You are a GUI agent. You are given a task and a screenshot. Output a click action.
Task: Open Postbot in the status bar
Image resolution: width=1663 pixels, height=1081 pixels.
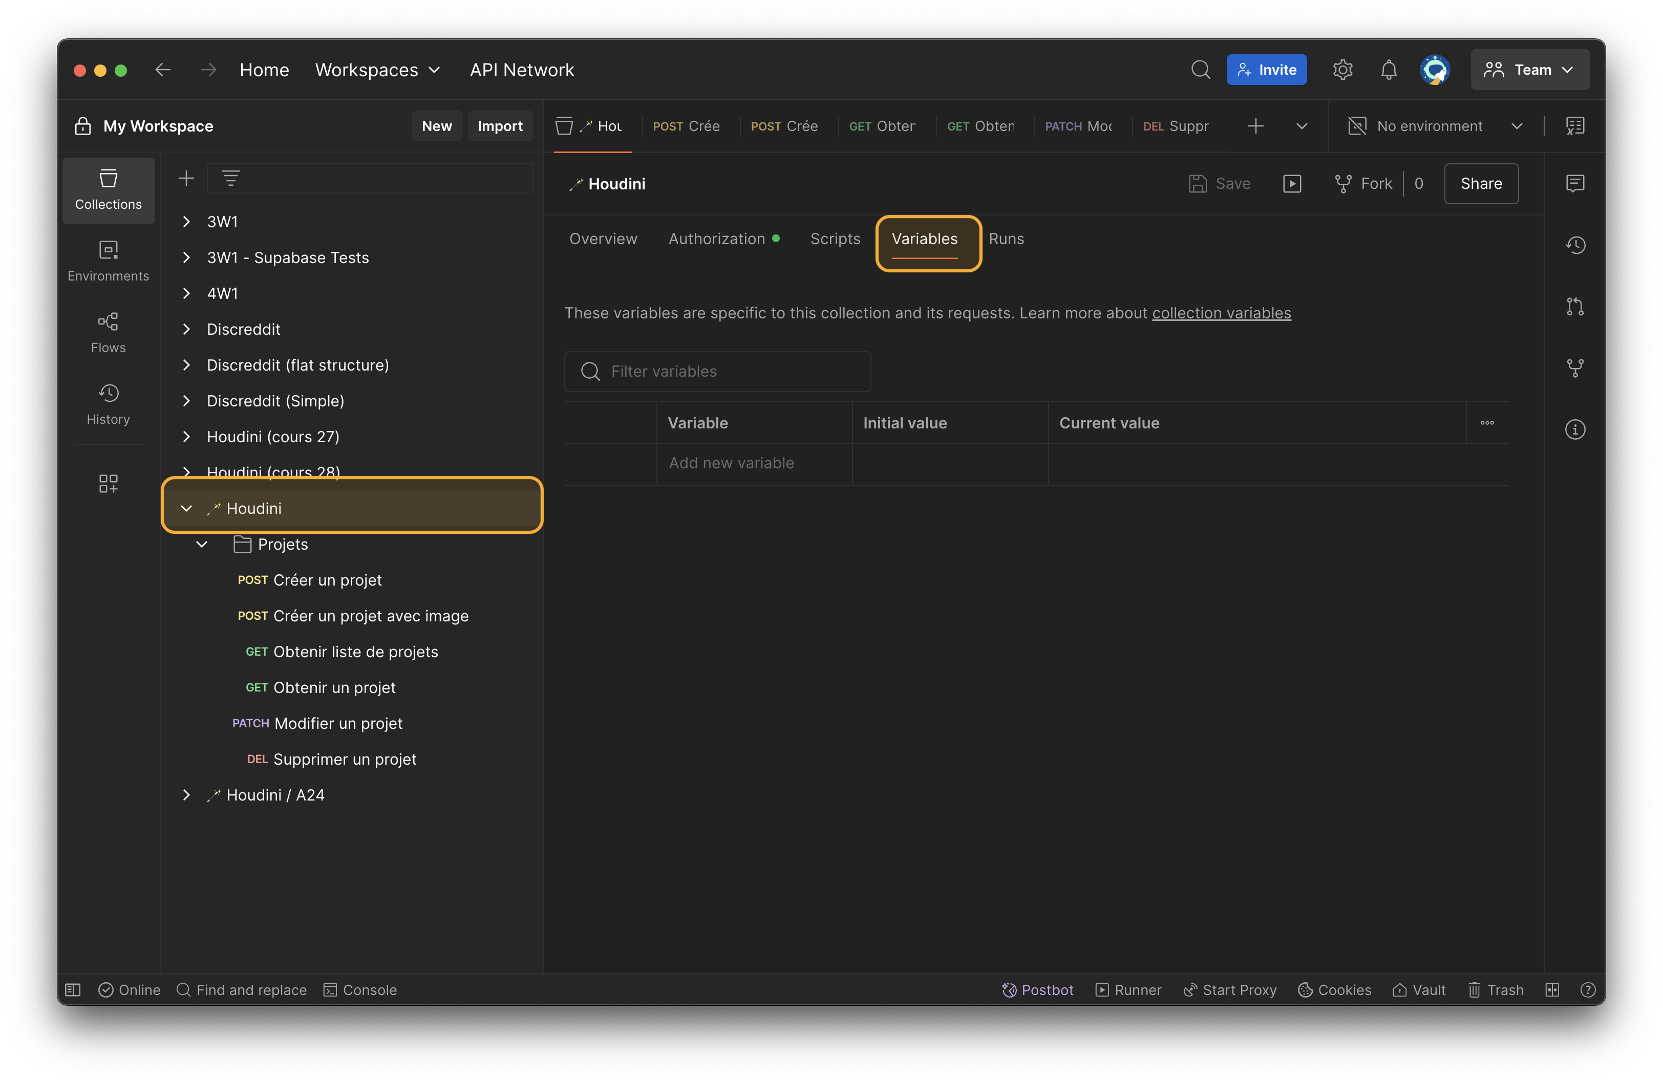(x=1038, y=990)
